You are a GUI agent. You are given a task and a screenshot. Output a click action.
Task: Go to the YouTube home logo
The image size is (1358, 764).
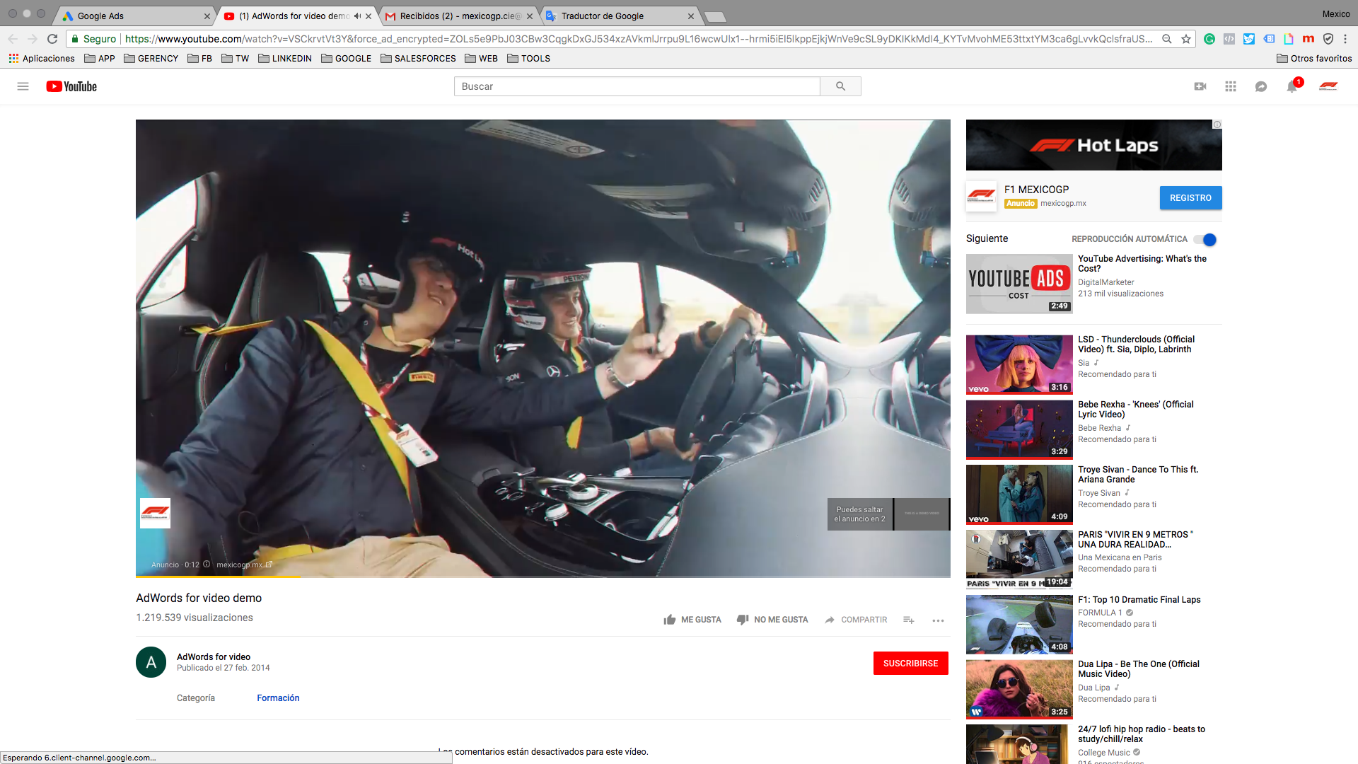click(71, 86)
